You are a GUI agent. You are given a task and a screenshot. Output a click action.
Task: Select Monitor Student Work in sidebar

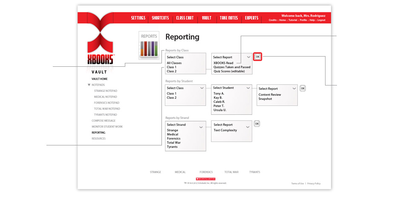107,127
